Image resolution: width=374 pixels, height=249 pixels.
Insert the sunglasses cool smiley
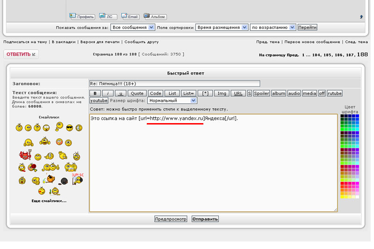[69, 127]
